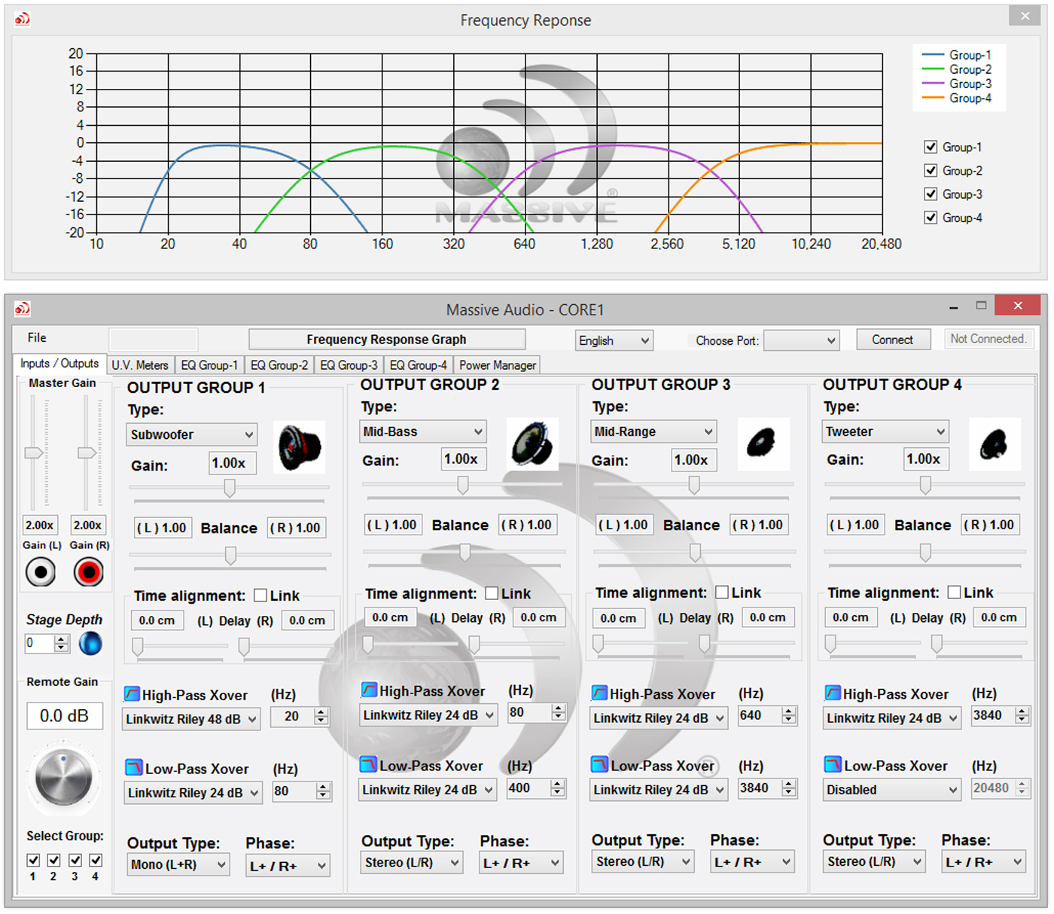This screenshot has height=914, width=1054.
Task: Click the Low-Pass Xover icon in Output Group 4
Action: coord(833,765)
